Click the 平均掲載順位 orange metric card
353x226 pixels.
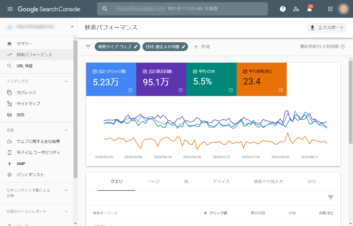[x=262, y=80]
